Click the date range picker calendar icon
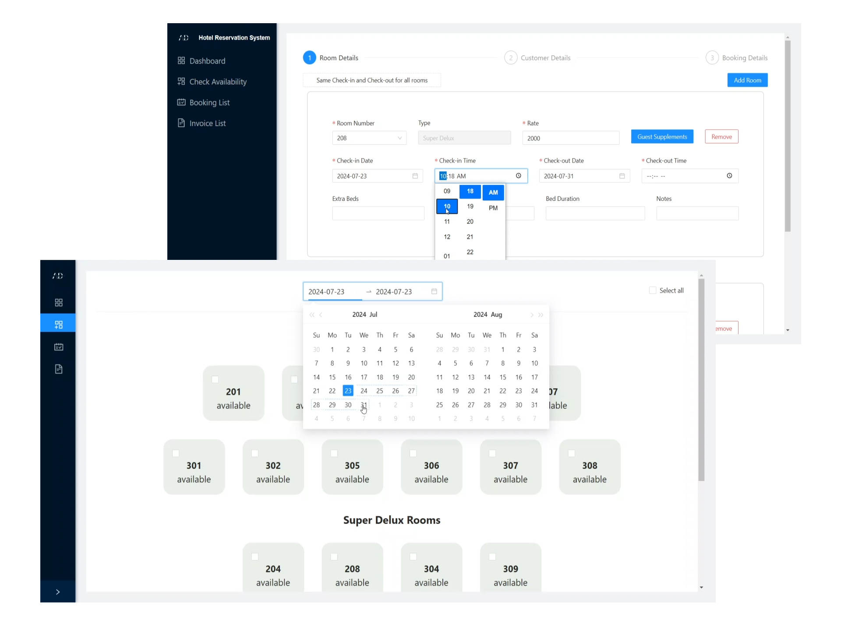 pos(434,291)
